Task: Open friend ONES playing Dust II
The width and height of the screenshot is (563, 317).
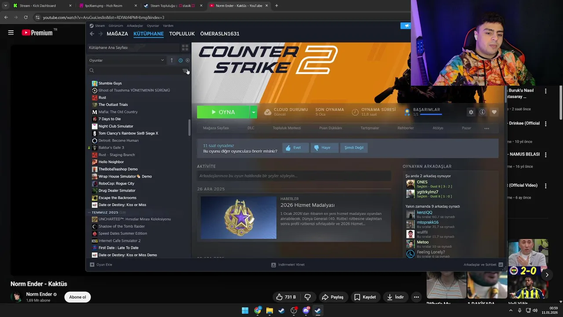Action: tap(422, 182)
